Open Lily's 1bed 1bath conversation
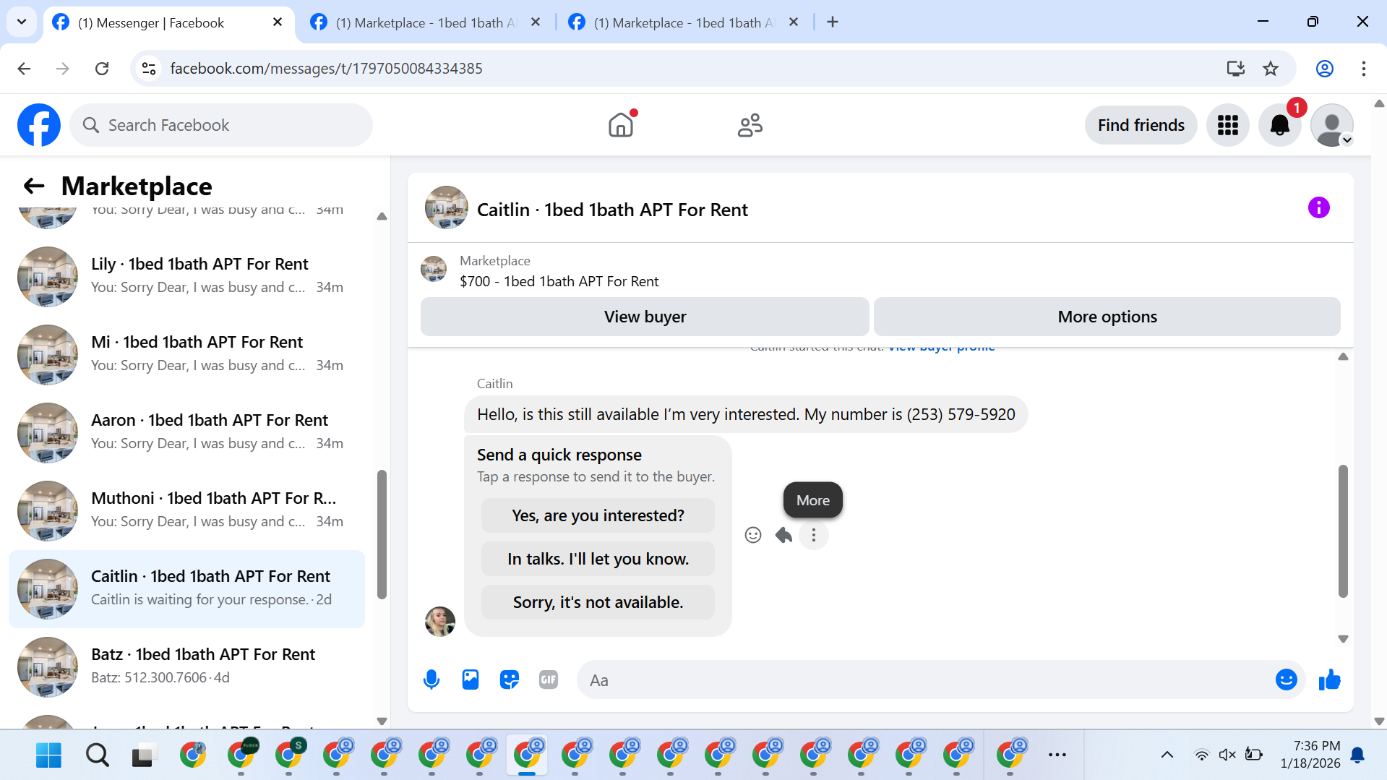 click(187, 275)
